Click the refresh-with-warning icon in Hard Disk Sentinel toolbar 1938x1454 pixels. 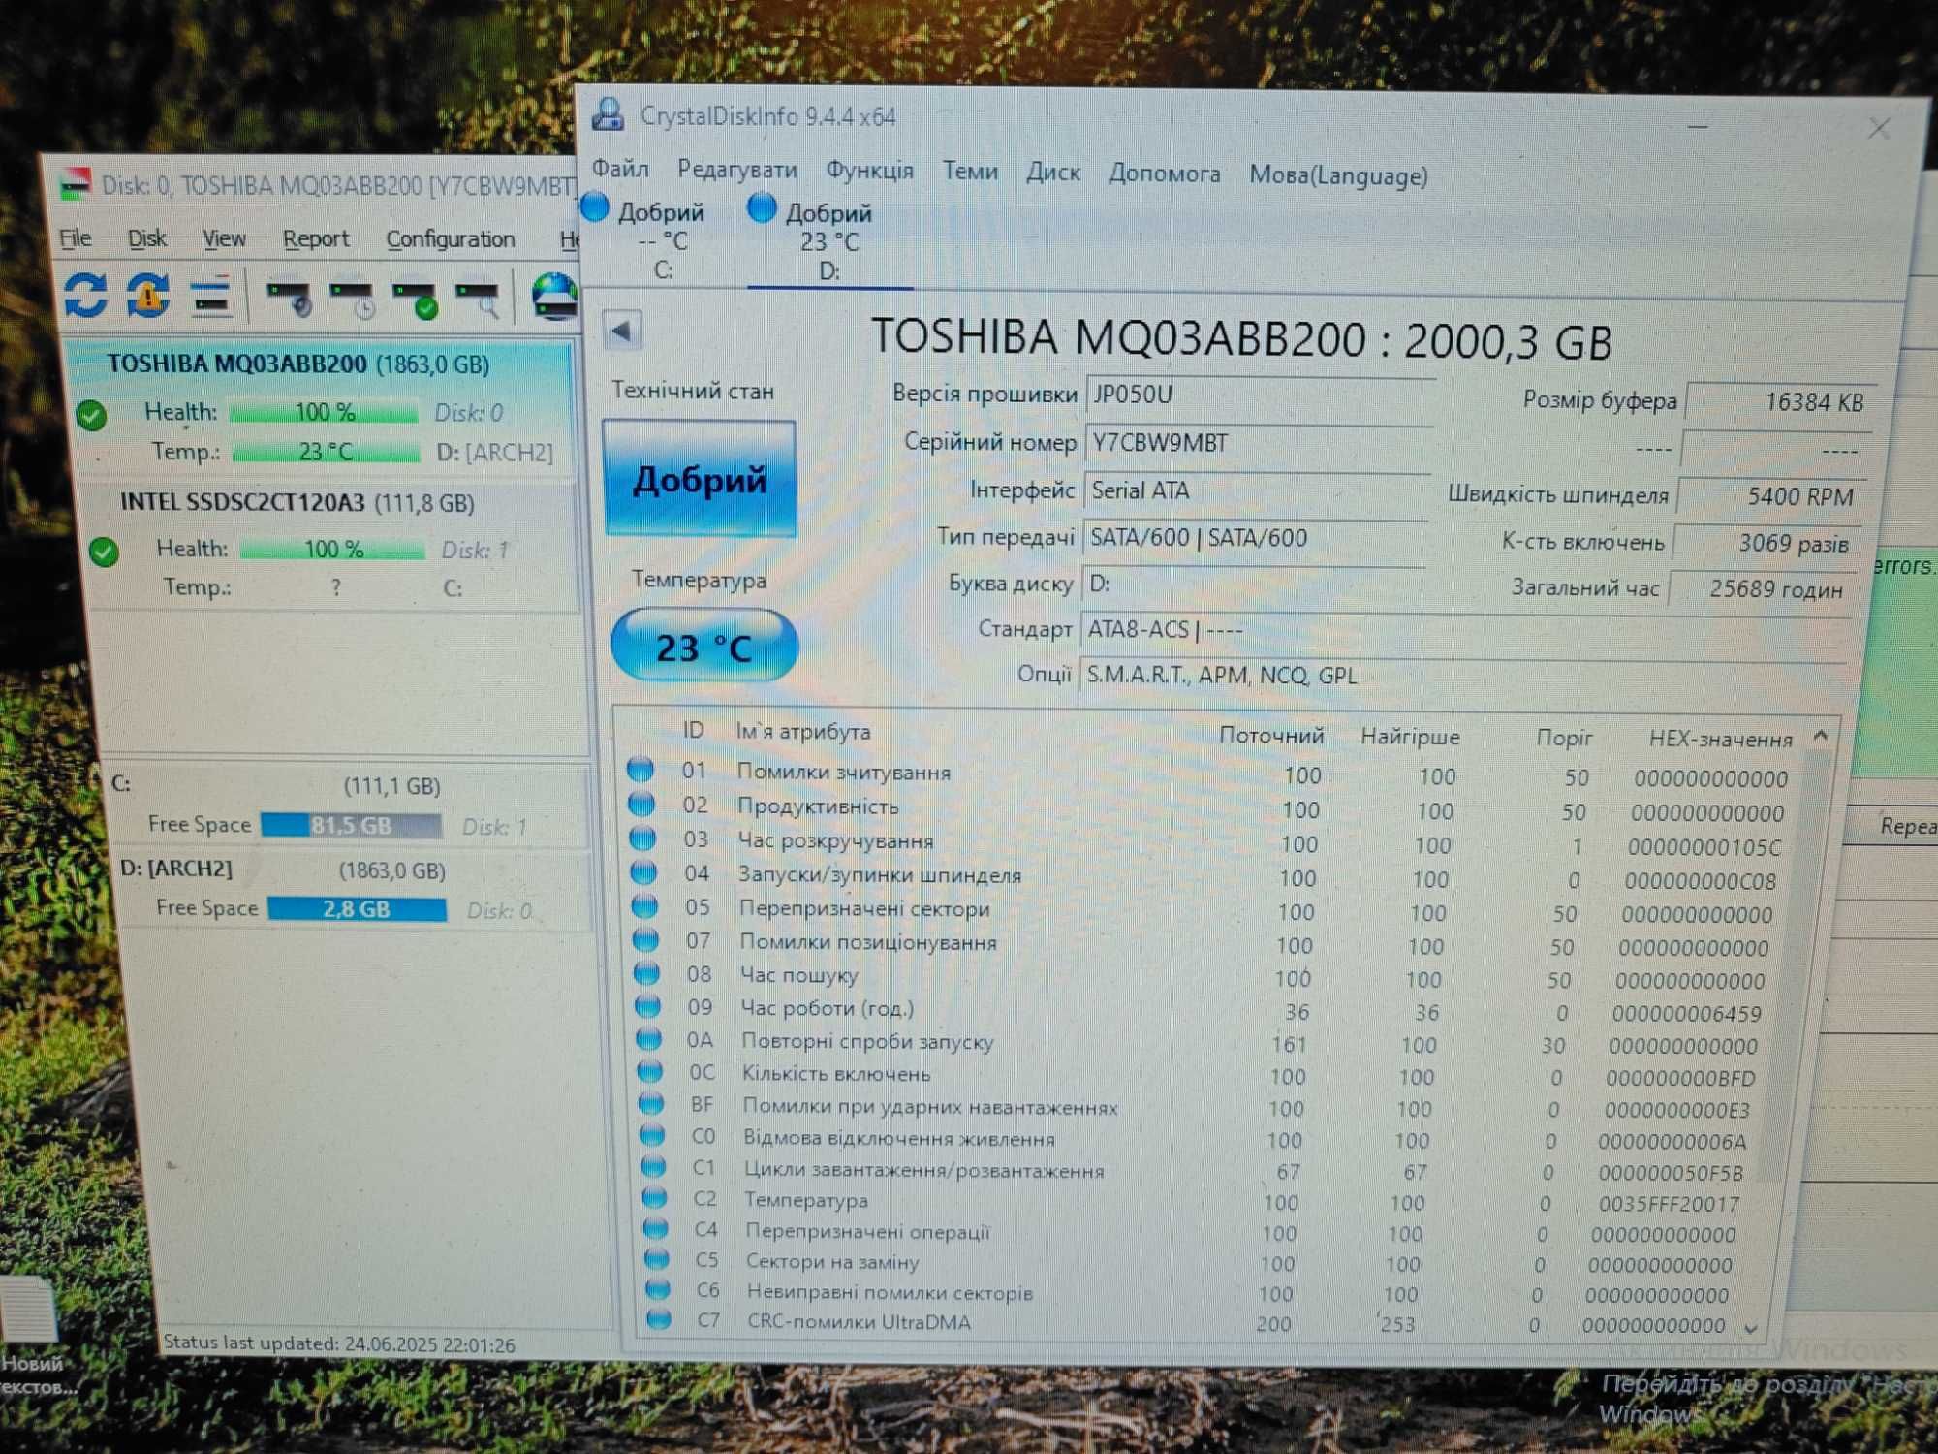click(x=148, y=296)
